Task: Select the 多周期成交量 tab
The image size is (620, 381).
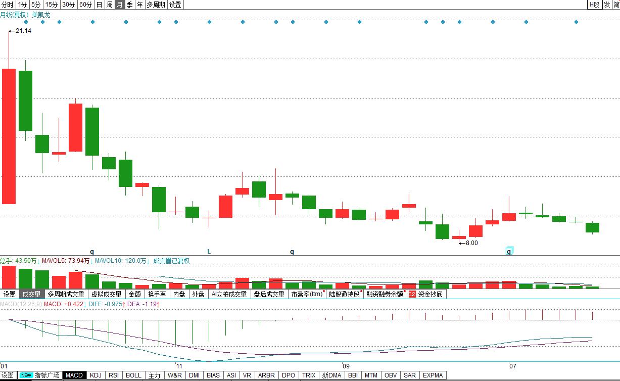Action: 66,294
